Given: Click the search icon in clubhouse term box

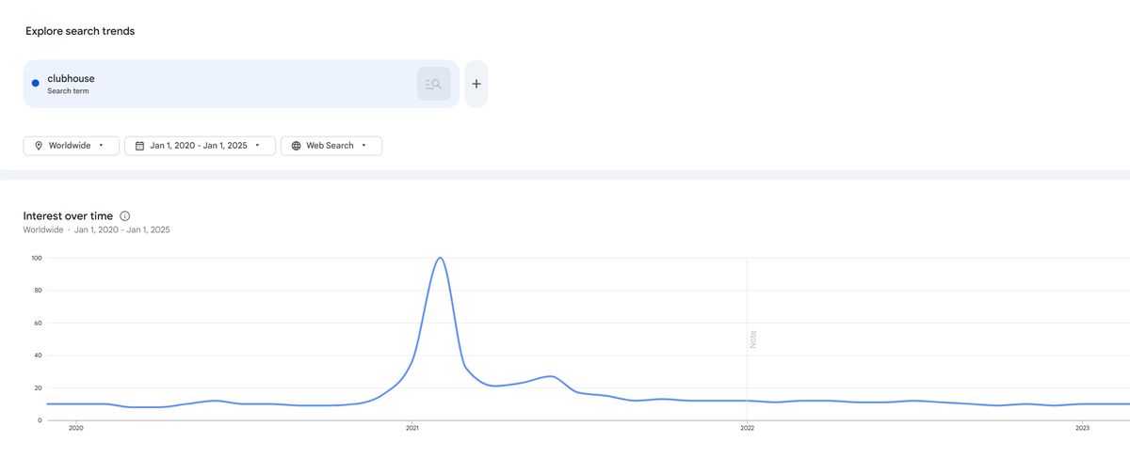Looking at the screenshot, I should [433, 84].
